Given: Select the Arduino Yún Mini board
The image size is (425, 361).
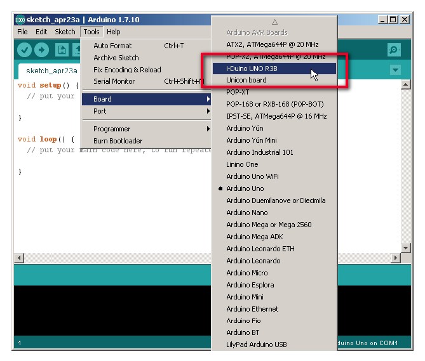Looking at the screenshot, I should pos(274,140).
